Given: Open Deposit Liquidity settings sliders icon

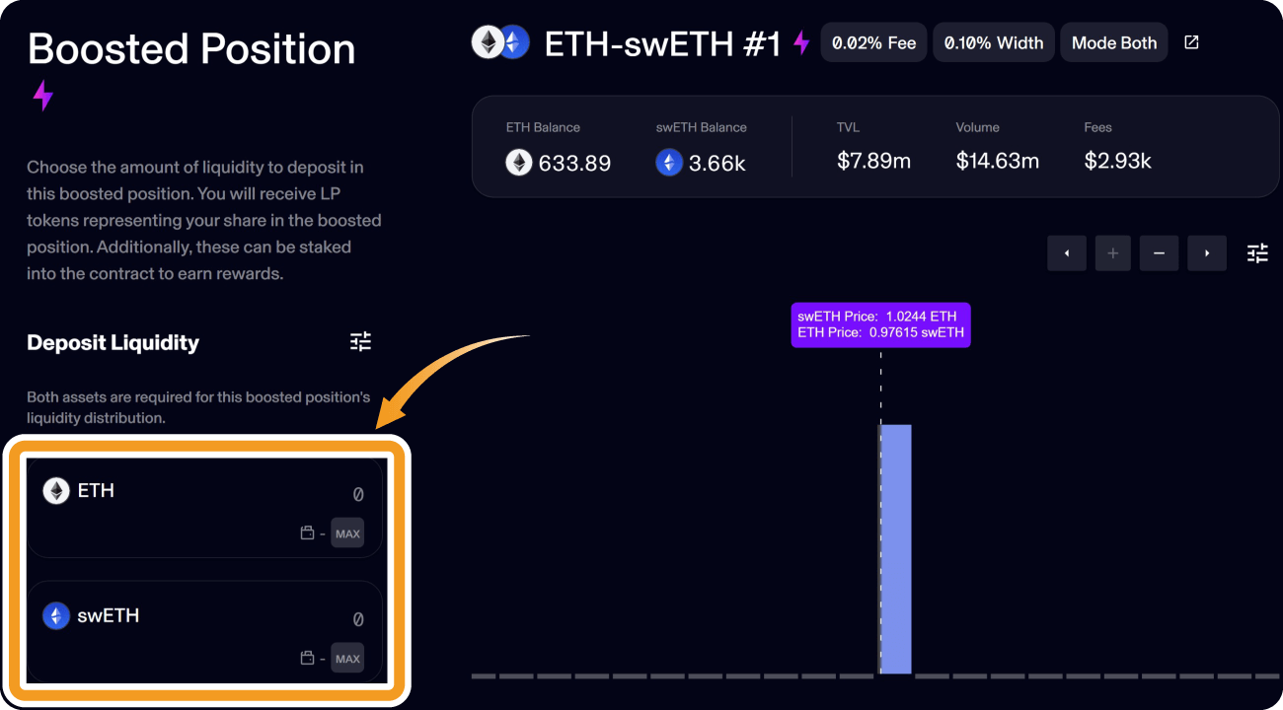Looking at the screenshot, I should tap(360, 342).
